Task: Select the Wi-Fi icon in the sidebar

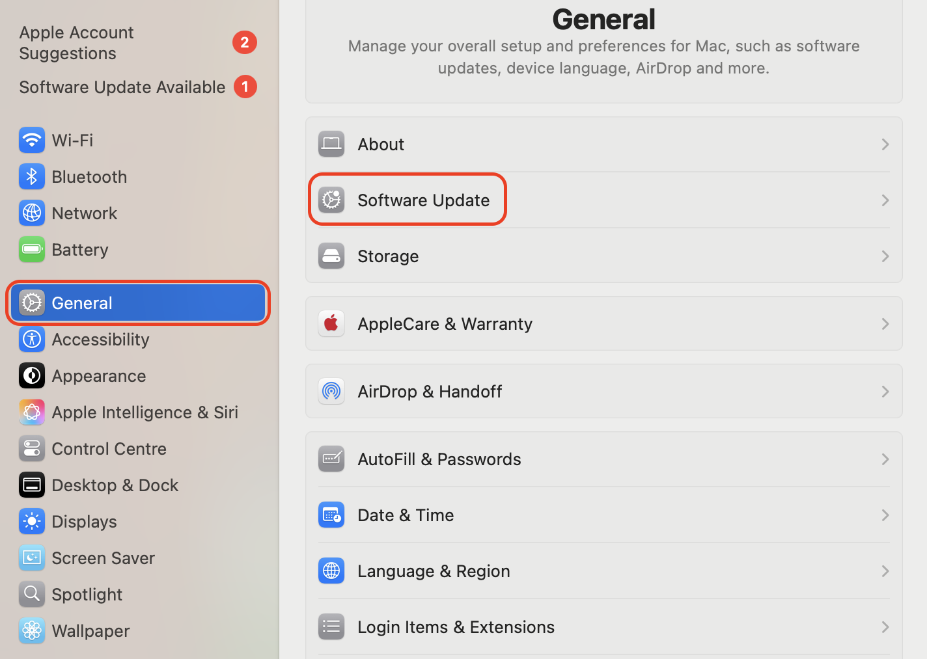Action: click(32, 140)
